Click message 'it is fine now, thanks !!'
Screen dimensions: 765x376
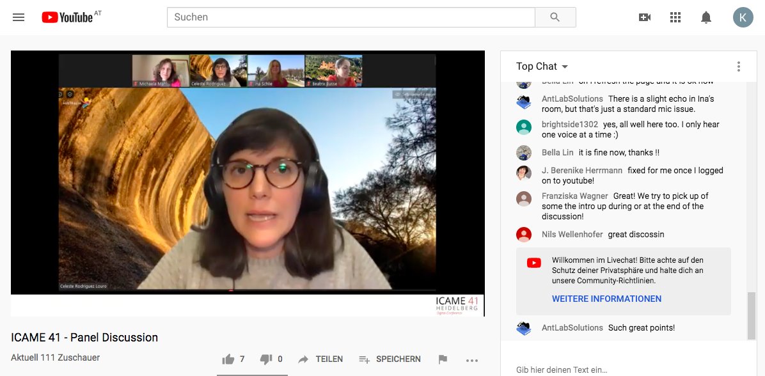pos(619,153)
